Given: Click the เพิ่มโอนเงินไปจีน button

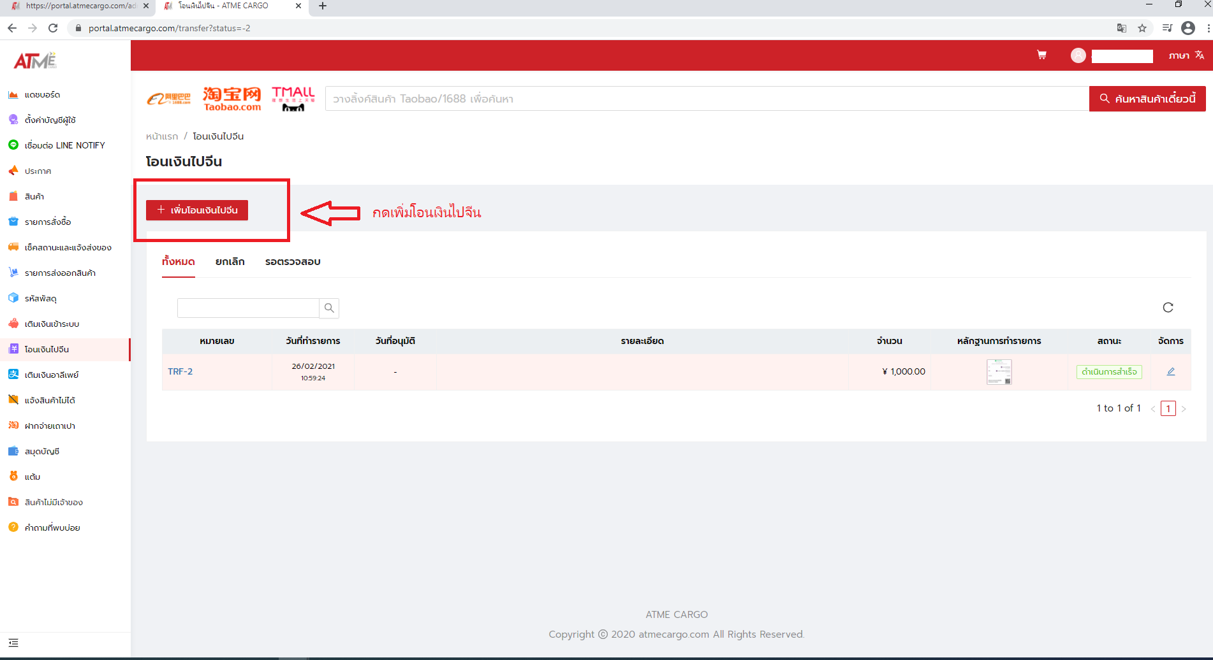Looking at the screenshot, I should tap(197, 210).
